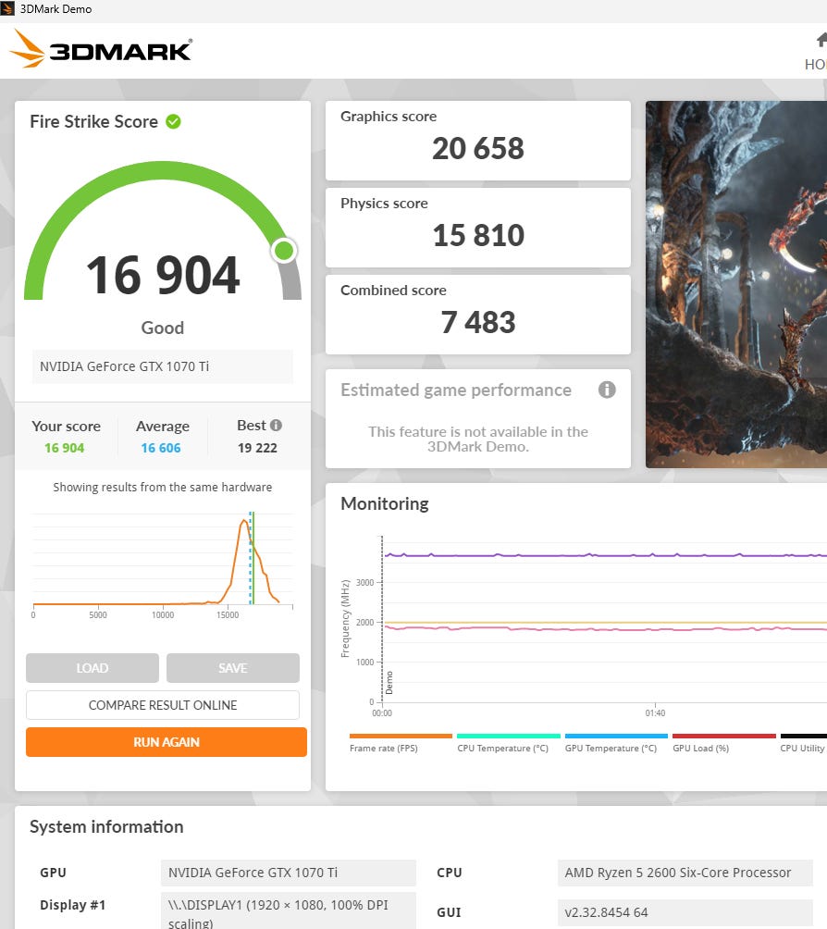Screen dimensions: 827x929
Task: Click the RUN AGAIN button
Action: (x=167, y=742)
